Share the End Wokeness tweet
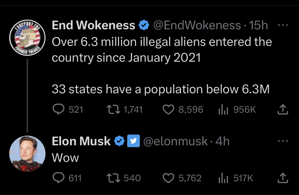The height and width of the screenshot is (195, 299). 283,110
